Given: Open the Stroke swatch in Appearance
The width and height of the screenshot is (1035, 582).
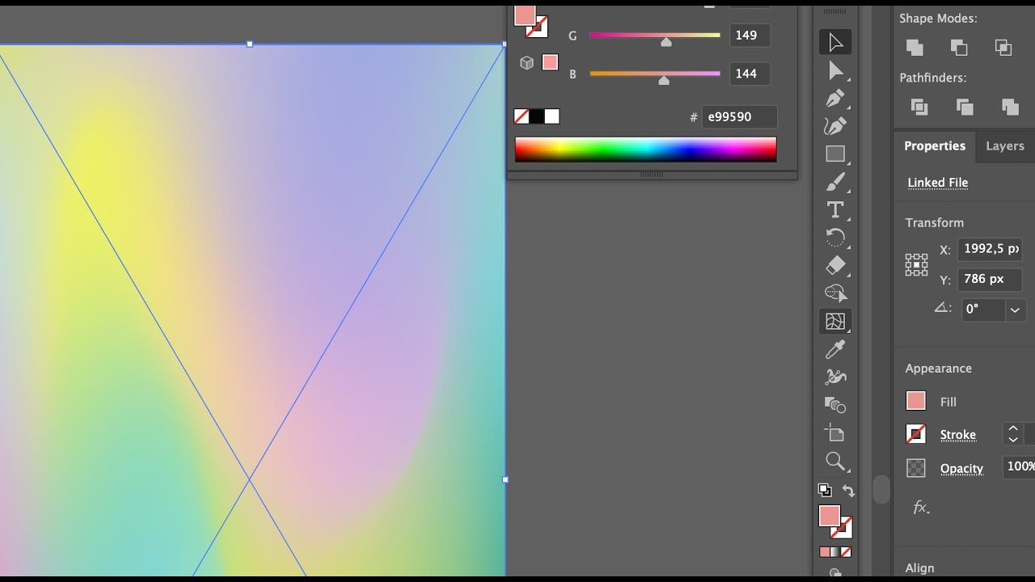Looking at the screenshot, I should coord(915,435).
